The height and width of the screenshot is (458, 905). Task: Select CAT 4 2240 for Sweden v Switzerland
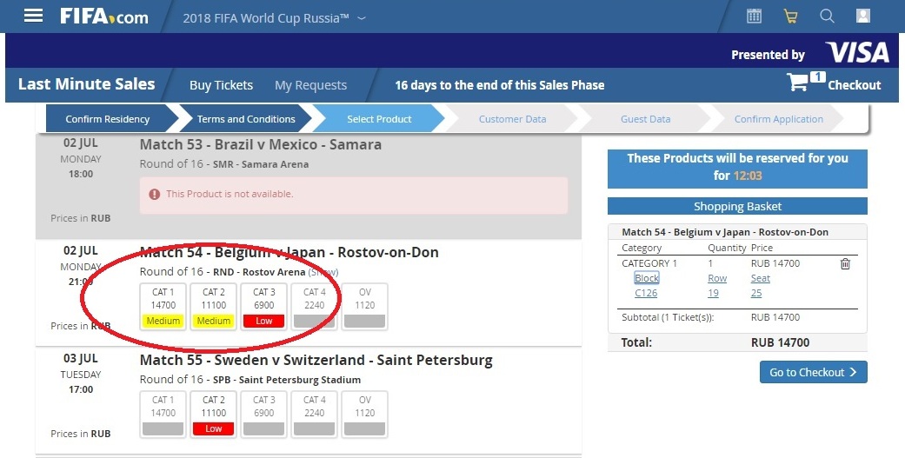tap(314, 415)
